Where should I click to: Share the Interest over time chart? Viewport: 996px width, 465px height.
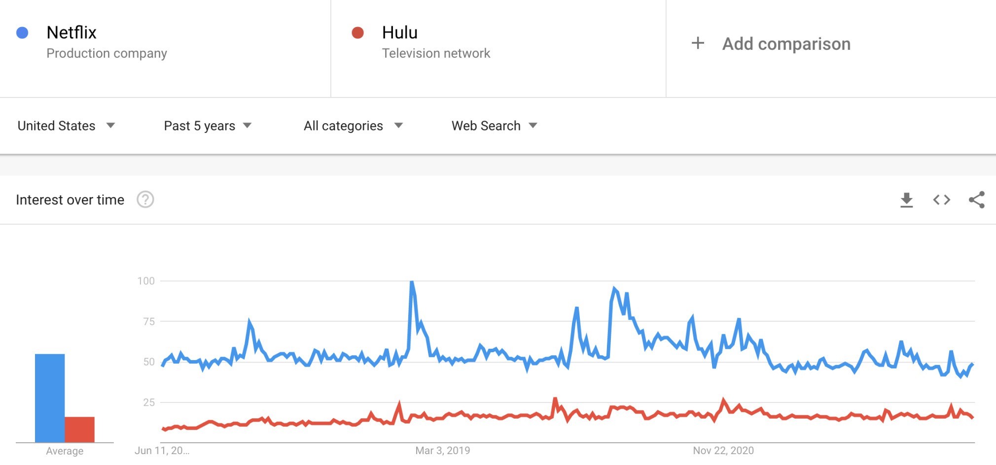(x=977, y=199)
